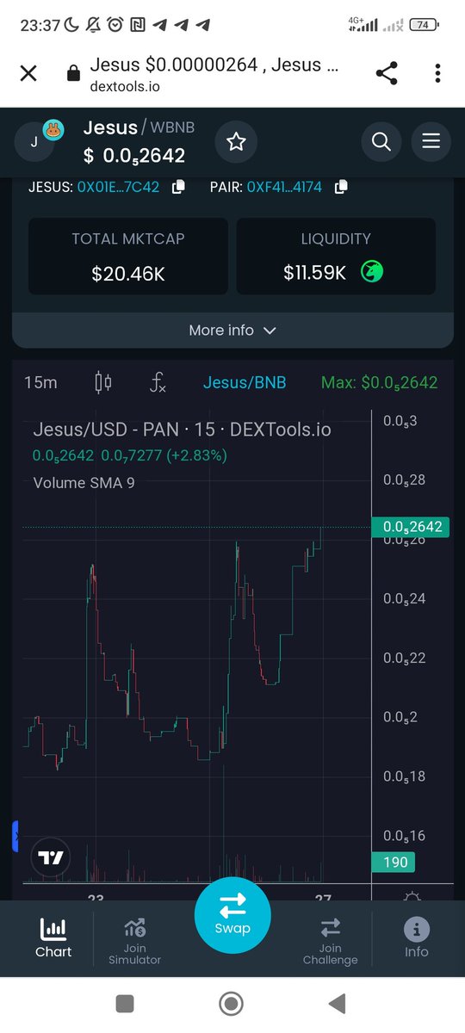Tap Max: $0.0₅2642 price label

click(379, 382)
